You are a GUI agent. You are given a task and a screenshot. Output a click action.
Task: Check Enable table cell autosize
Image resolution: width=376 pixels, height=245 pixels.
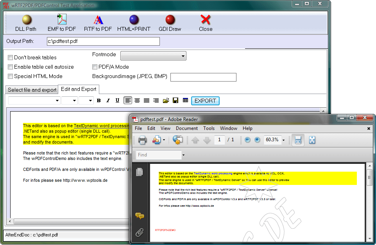(x=10, y=67)
